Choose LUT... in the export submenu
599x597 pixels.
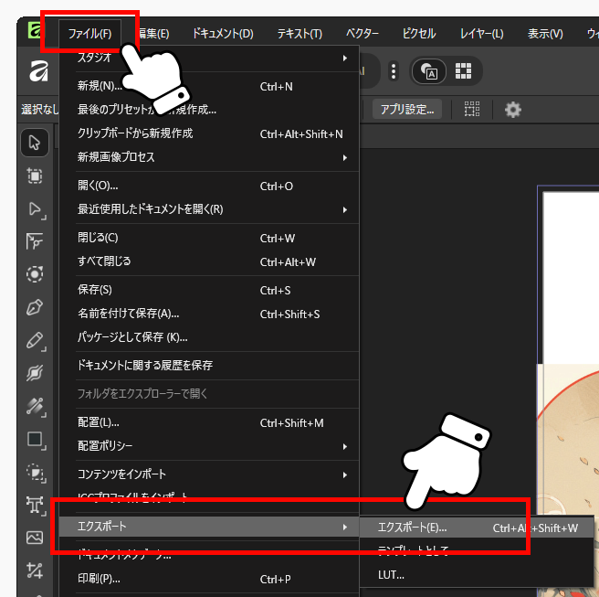pyautogui.click(x=477, y=575)
